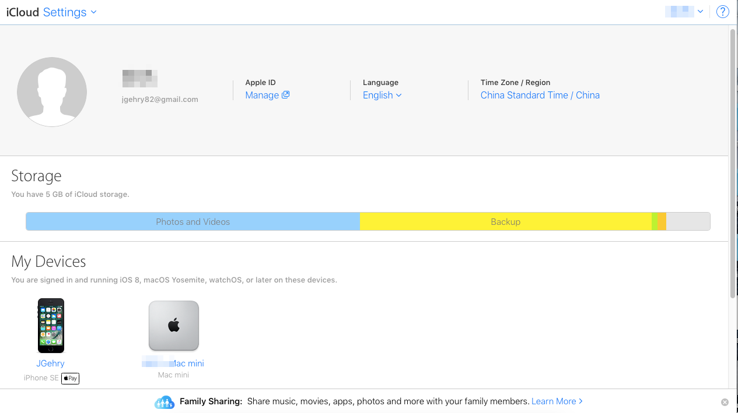Click the iCloud logo text
The width and height of the screenshot is (738, 413).
pyautogui.click(x=22, y=12)
